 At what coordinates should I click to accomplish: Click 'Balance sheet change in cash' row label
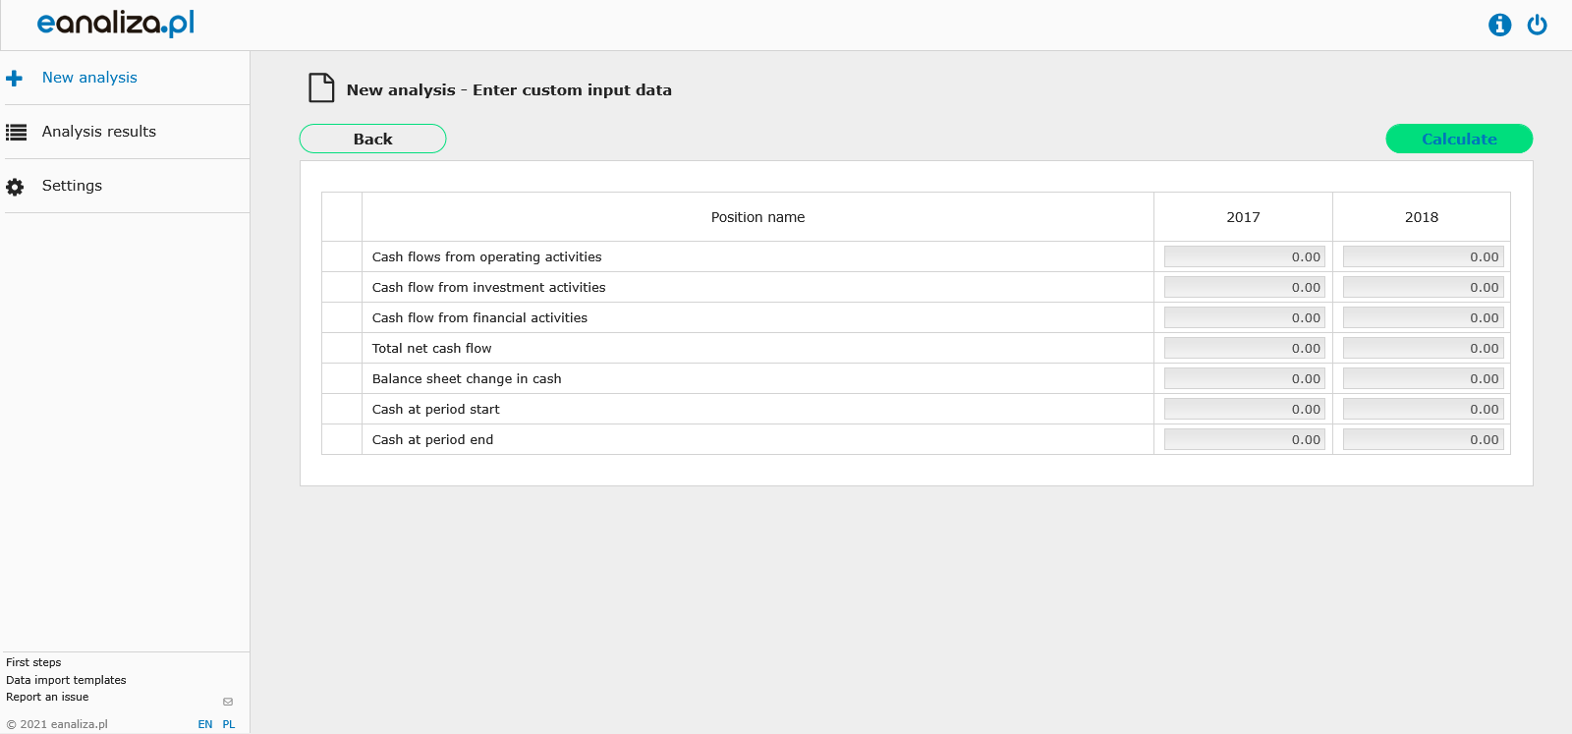(x=467, y=378)
